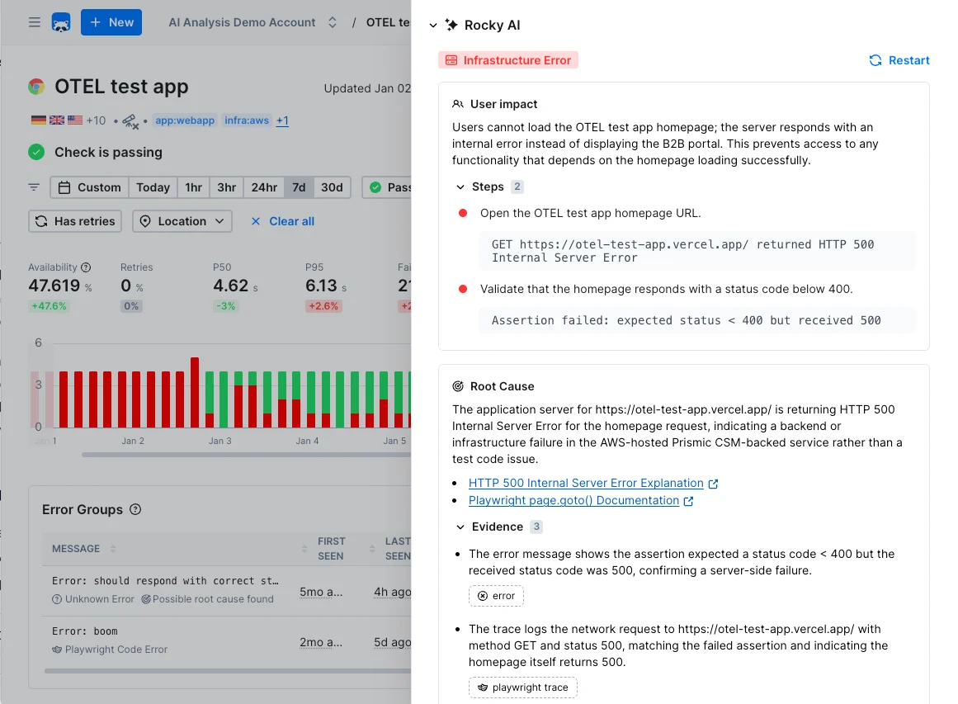This screenshot has width=958, height=704.
Task: Click the P50 4.62 s value
Action: tap(235, 286)
